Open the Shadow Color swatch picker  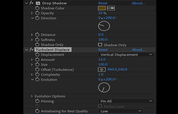[102, 8]
